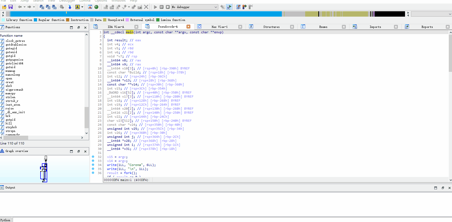Toggle breakpoint dot on line 36
Image resolution: width=452 pixels, height=222 pixels.
point(93,173)
